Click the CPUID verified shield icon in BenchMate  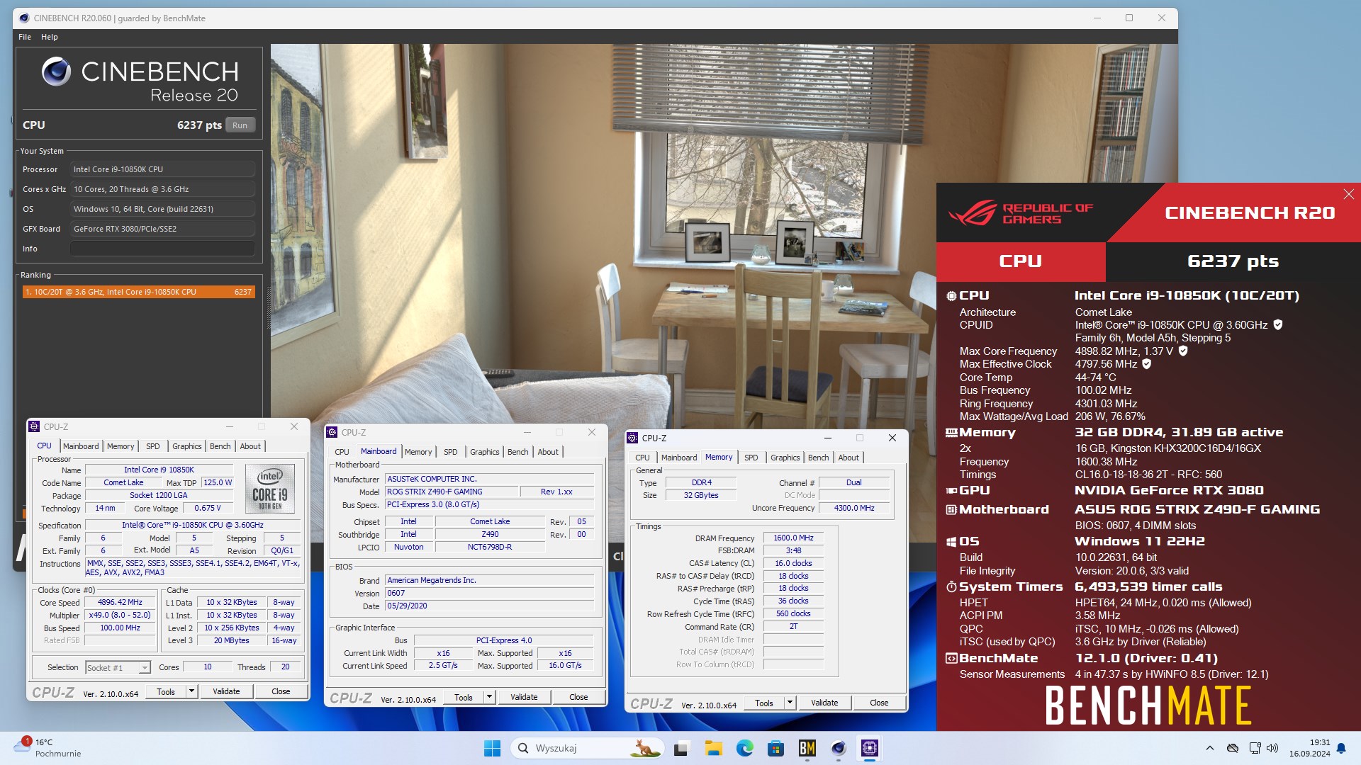(1278, 325)
